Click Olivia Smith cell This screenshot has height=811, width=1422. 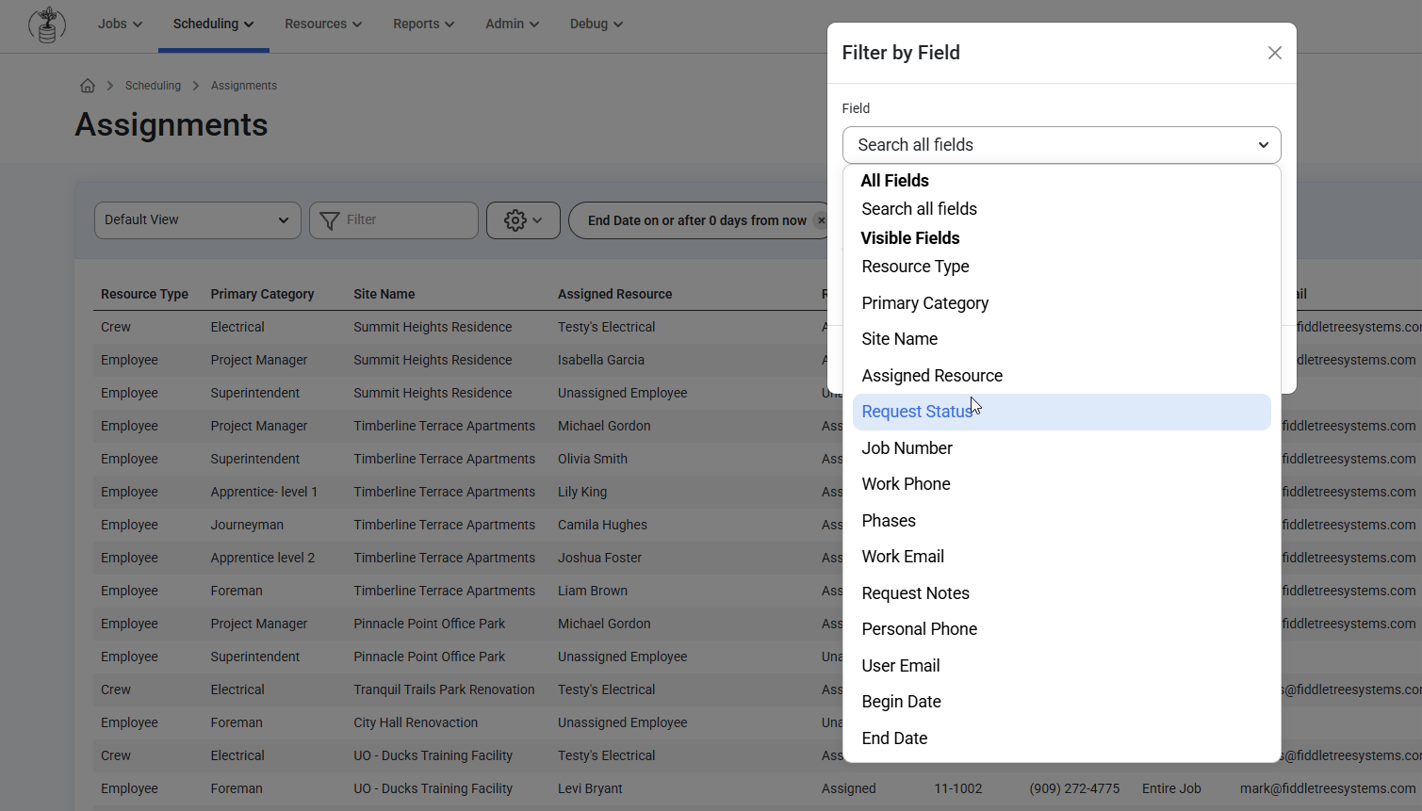(593, 459)
